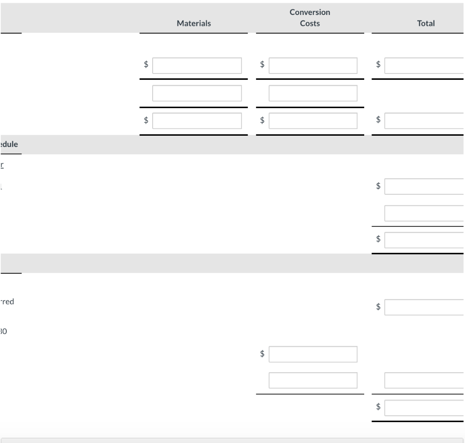Focus the Conversion Costs input just above the schedule band
This screenshot has height=443, width=465.
click(313, 121)
